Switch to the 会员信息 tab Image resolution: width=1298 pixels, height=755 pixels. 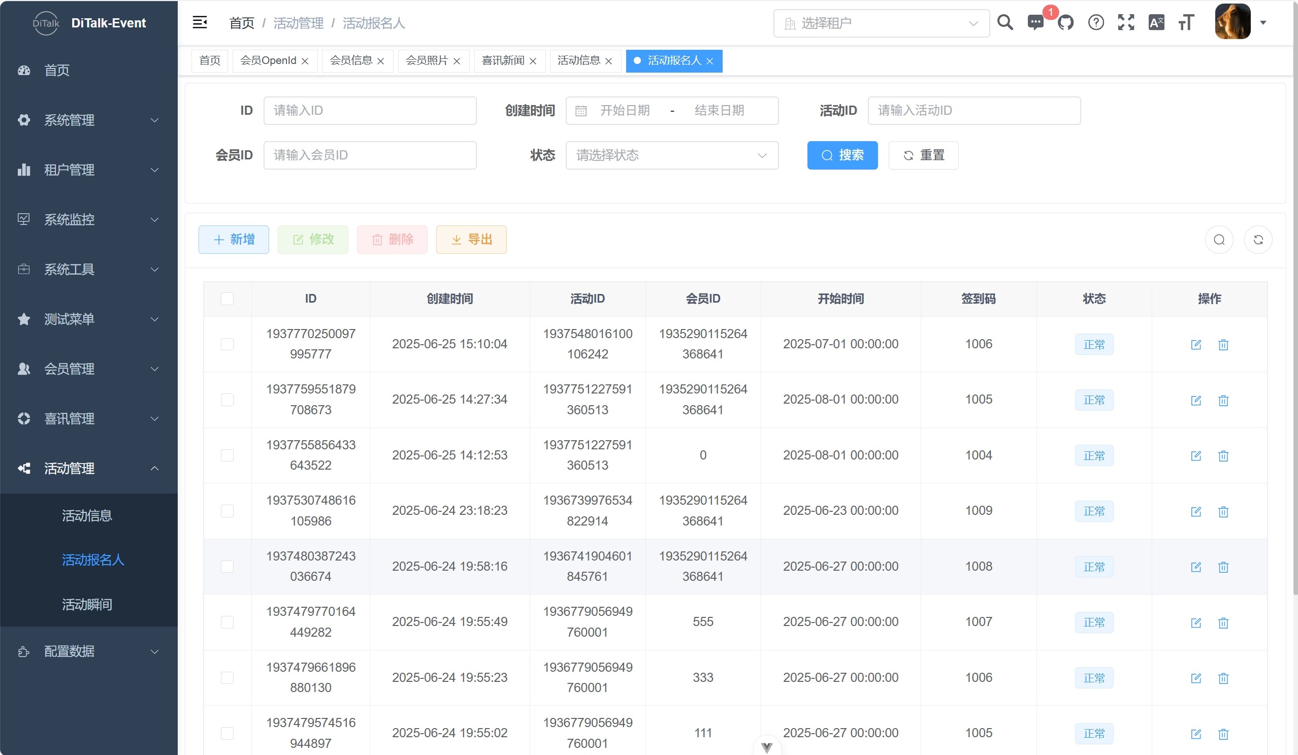click(x=351, y=61)
